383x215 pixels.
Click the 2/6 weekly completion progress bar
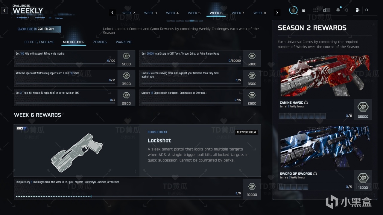(128, 196)
